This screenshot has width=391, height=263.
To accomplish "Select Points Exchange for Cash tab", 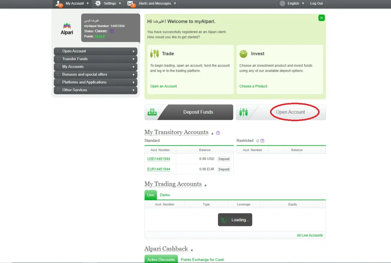I will click(x=202, y=260).
